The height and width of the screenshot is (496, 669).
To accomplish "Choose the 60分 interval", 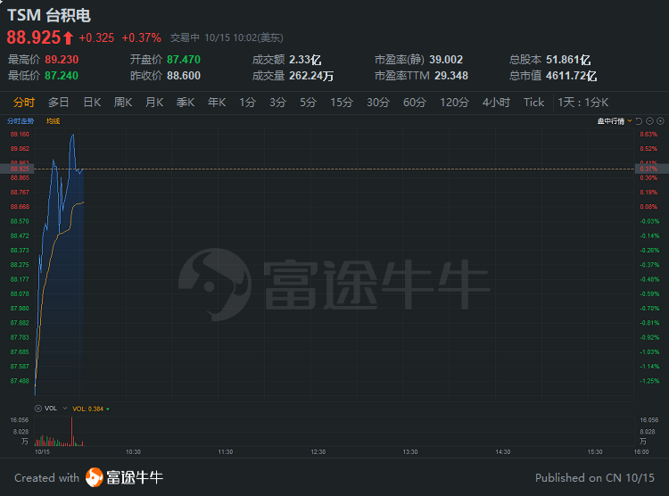I will tap(415, 103).
